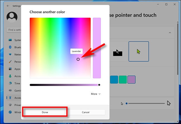Open Personalization via paintbrush icon

click(x=10, y=62)
